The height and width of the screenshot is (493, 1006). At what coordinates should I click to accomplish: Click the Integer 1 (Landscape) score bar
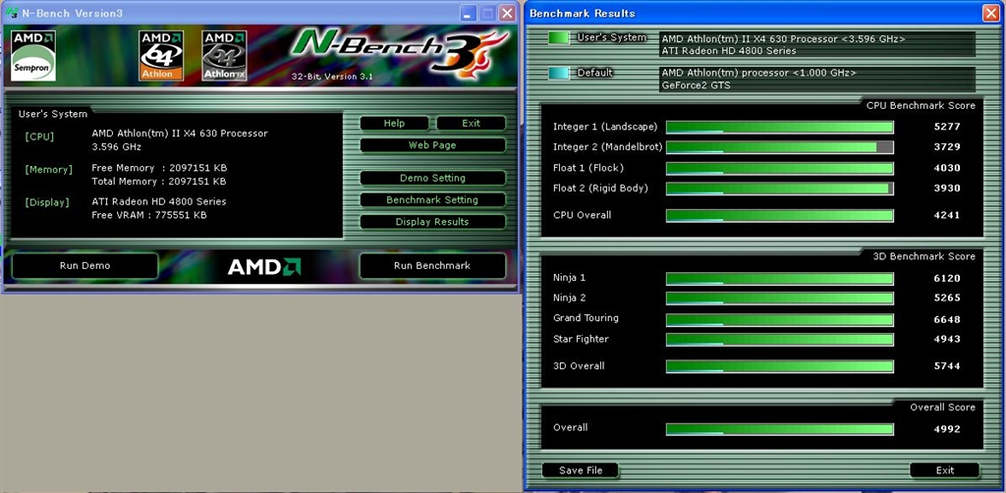[x=779, y=127]
